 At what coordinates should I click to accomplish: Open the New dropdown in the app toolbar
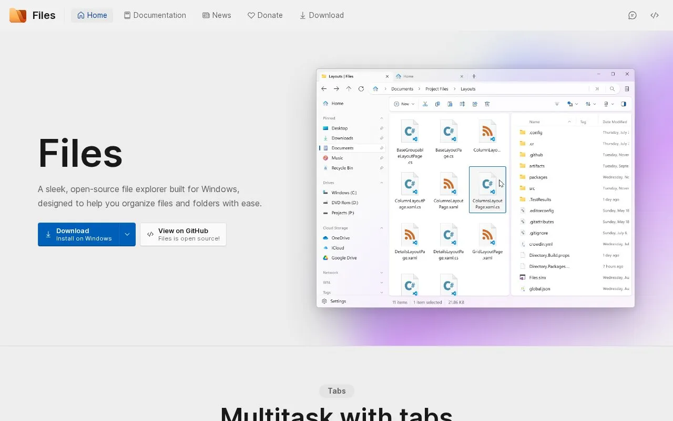(404, 104)
